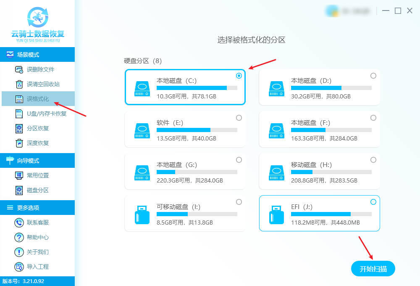Image resolution: width=420 pixels, height=286 pixels.
Task: Collapse the 向导模式 section header
Action: 37,161
